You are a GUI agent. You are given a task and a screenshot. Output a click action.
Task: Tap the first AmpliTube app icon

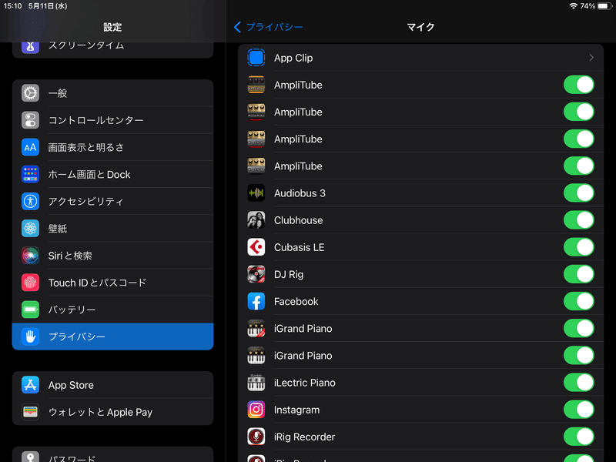tap(256, 85)
